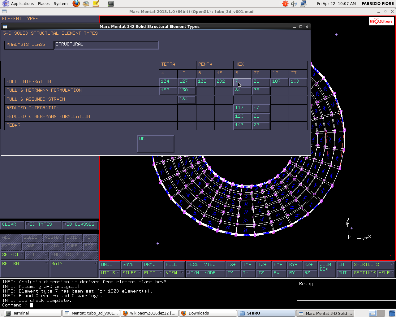Select hex 12 element type 107
Screen dimensions: 396x317
[x=279, y=82]
